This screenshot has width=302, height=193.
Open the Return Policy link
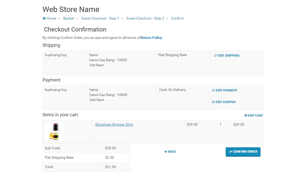(x=151, y=38)
